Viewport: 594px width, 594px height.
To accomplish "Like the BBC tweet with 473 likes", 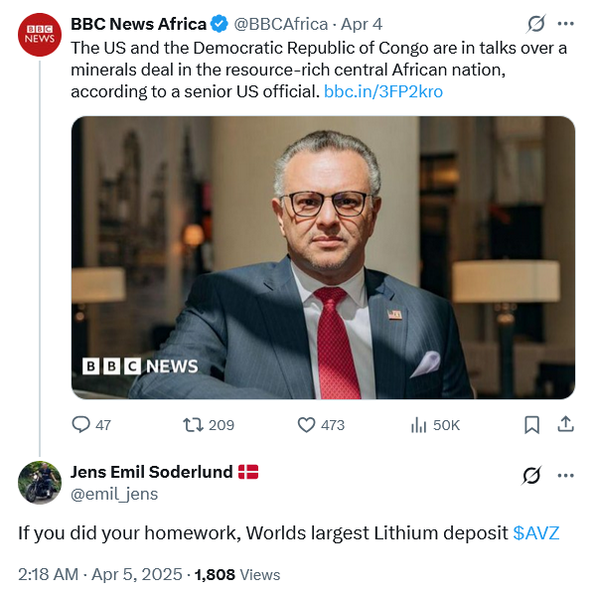I will (x=306, y=425).
